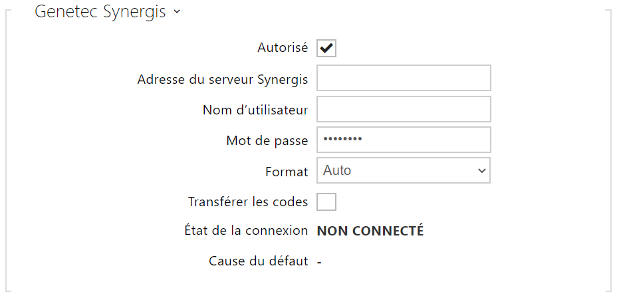Click the Cause du défaut label

click(259, 261)
